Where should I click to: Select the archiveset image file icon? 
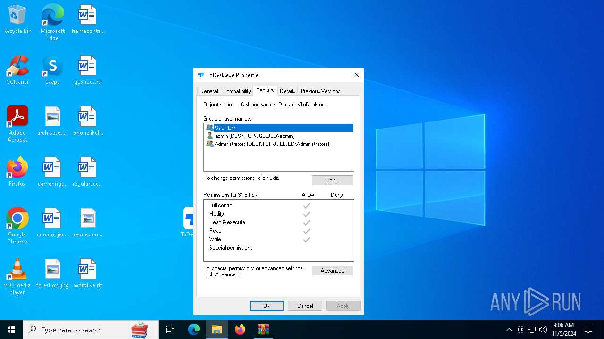(52, 121)
